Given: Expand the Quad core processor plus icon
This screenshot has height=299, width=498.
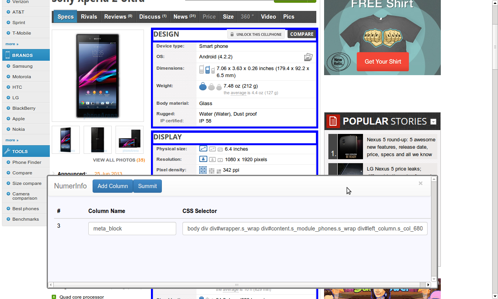Looking at the screenshot, I should coord(54,297).
